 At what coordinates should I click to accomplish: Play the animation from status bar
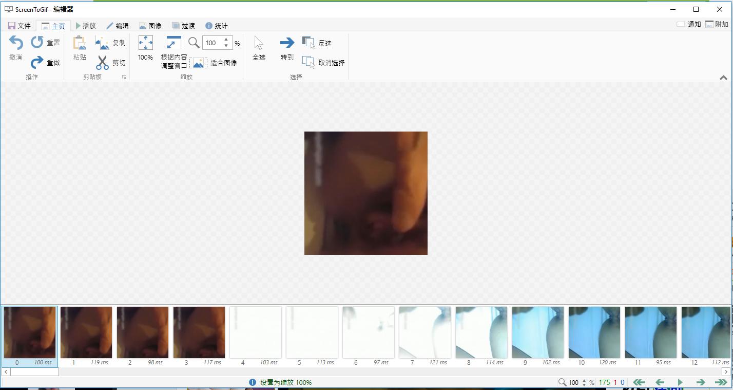point(680,382)
